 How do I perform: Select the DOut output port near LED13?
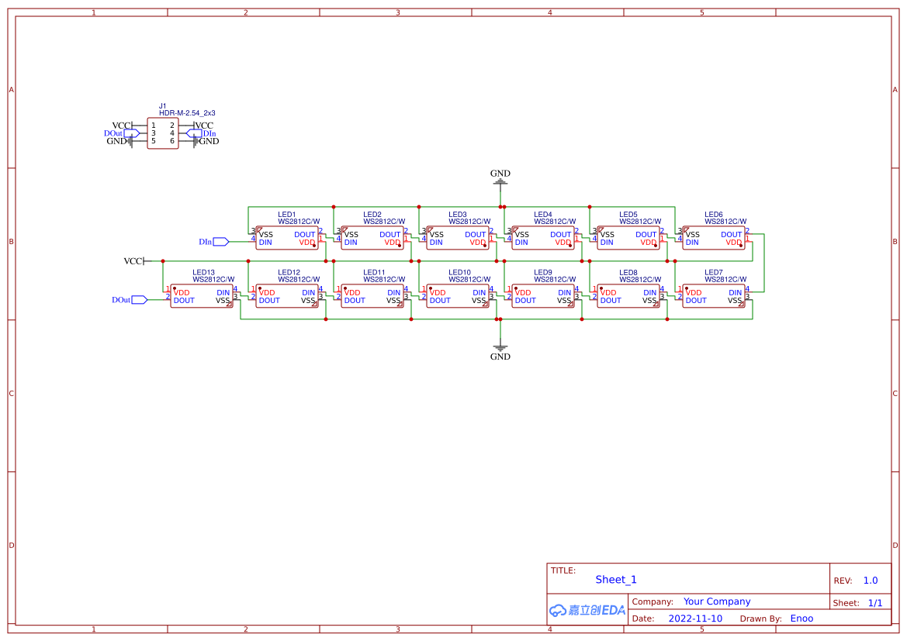pos(138,298)
